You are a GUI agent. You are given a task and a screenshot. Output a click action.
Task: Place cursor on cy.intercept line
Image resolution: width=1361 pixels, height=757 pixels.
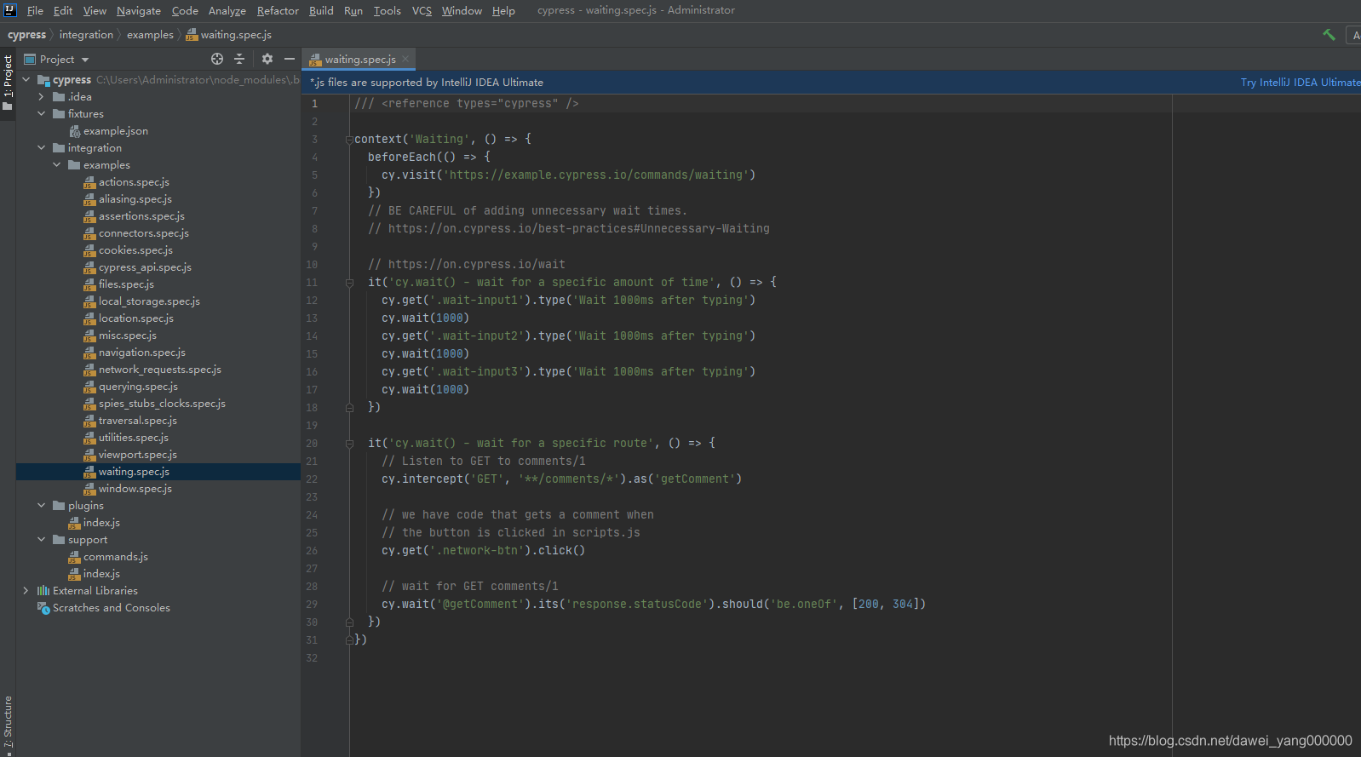561,479
